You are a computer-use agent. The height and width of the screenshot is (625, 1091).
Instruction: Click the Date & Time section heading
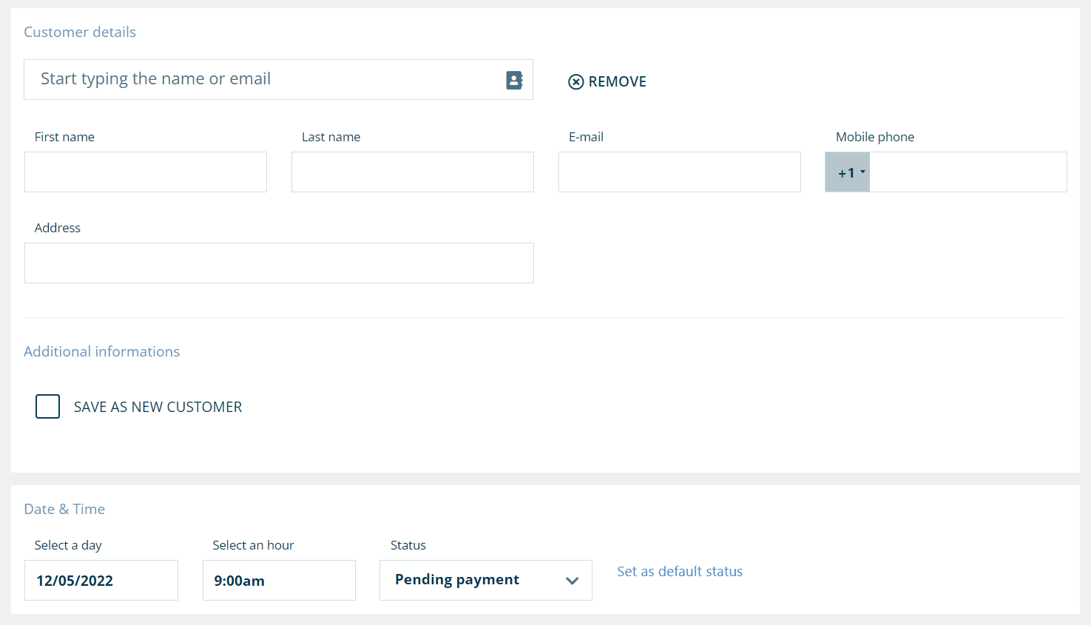point(64,509)
